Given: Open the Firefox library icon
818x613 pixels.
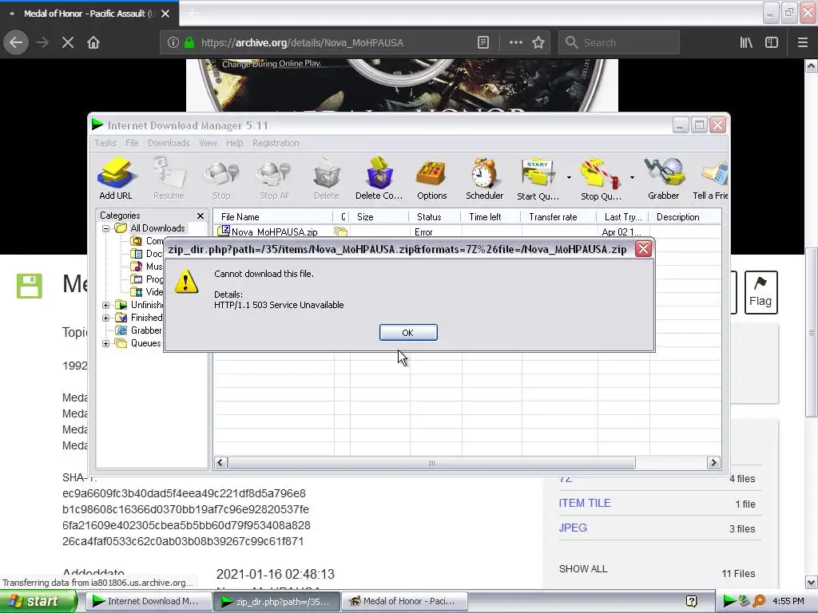Looking at the screenshot, I should click(746, 43).
